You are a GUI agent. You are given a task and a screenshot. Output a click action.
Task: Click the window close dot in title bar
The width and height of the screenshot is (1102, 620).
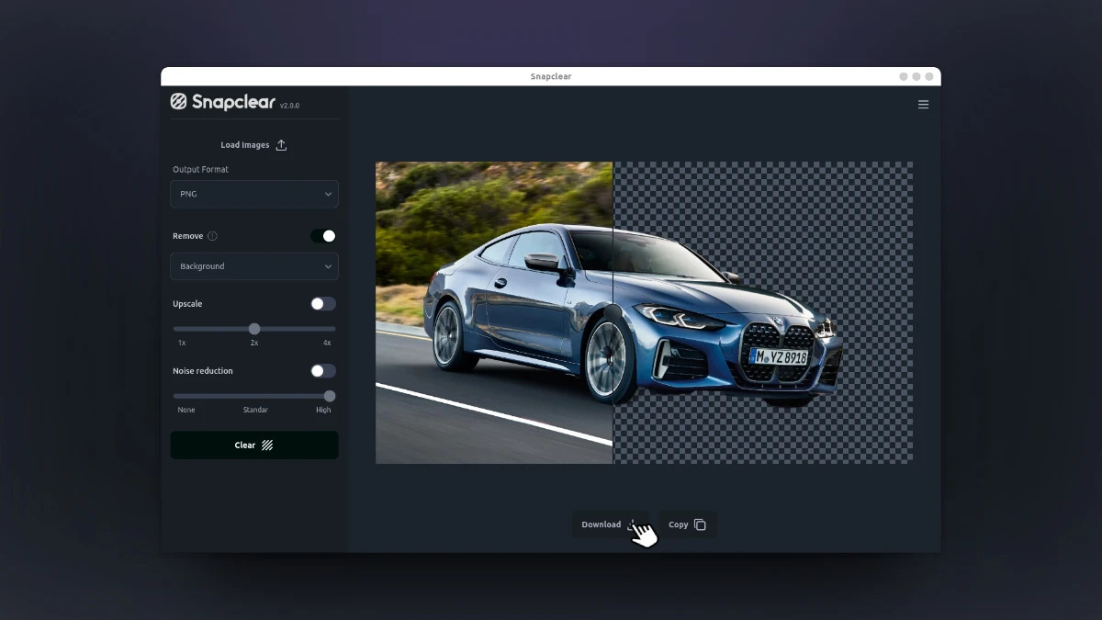click(x=929, y=76)
